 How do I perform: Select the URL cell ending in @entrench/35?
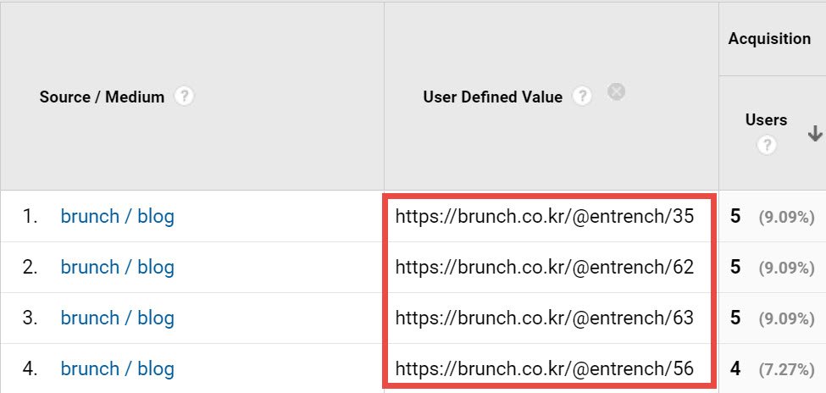click(x=545, y=217)
